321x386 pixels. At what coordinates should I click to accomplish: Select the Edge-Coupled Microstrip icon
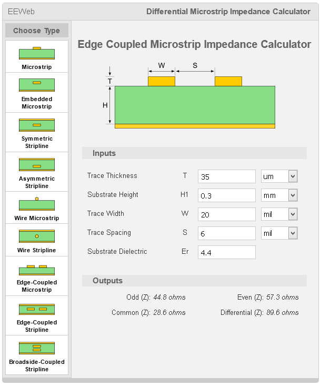point(36,269)
